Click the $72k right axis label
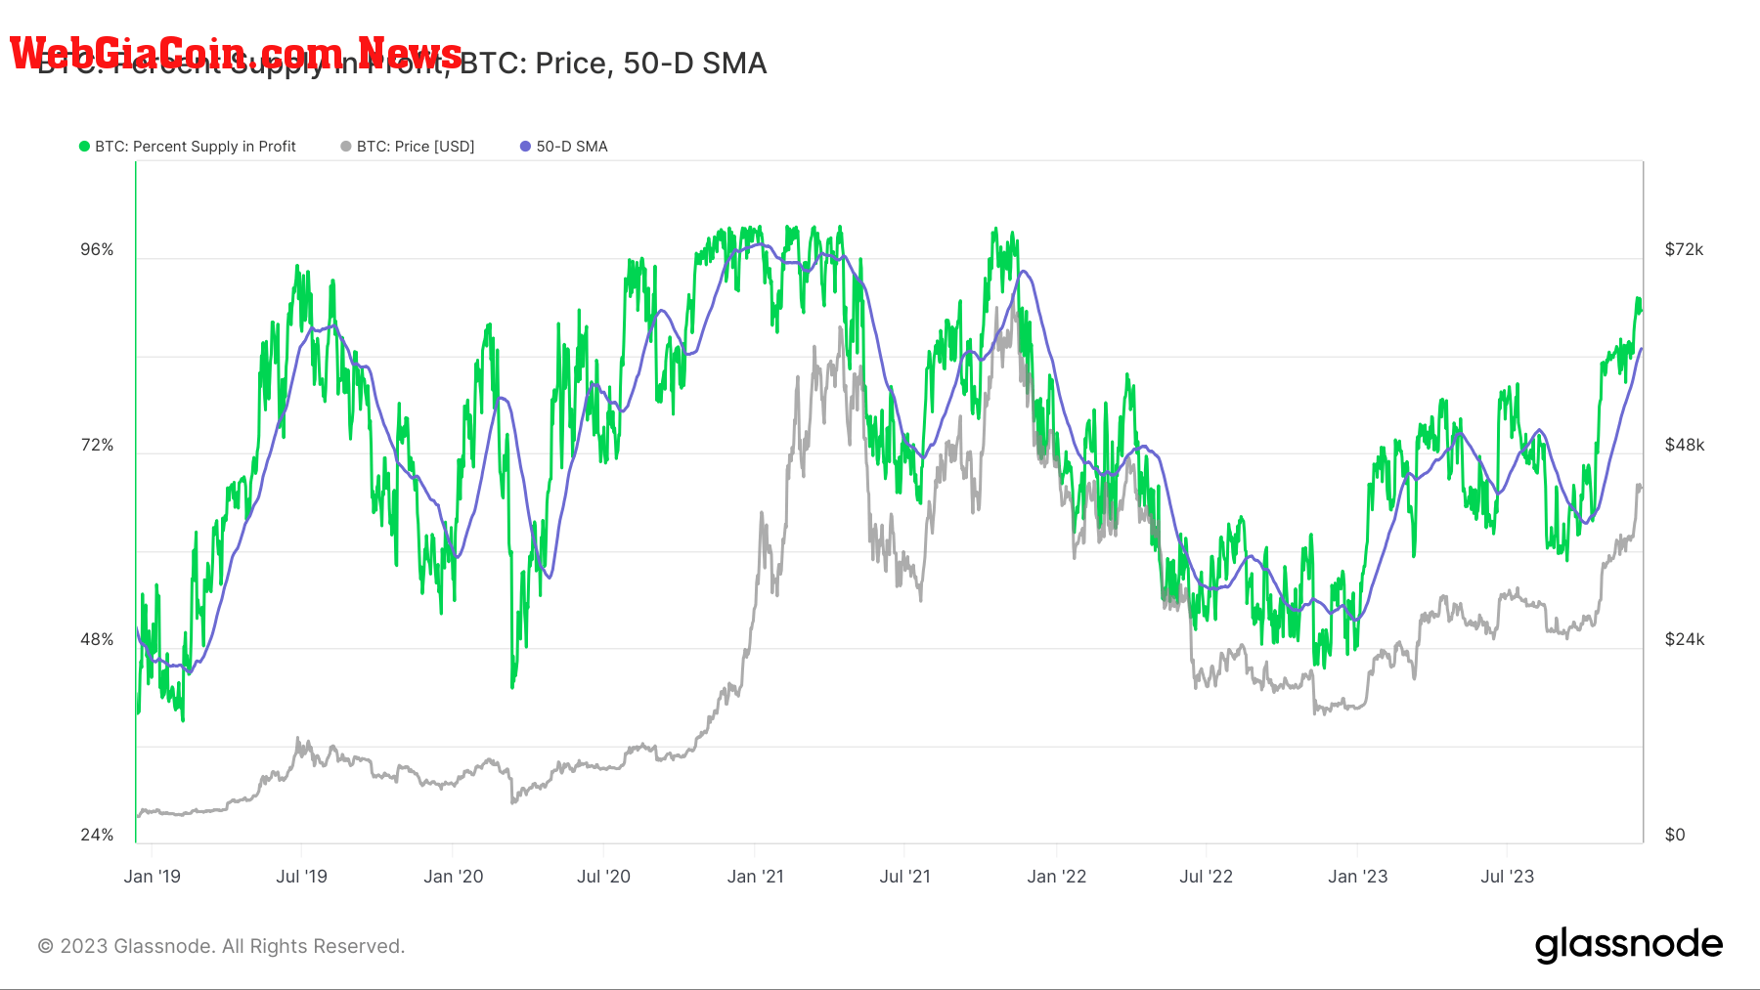The image size is (1760, 990). (1684, 250)
